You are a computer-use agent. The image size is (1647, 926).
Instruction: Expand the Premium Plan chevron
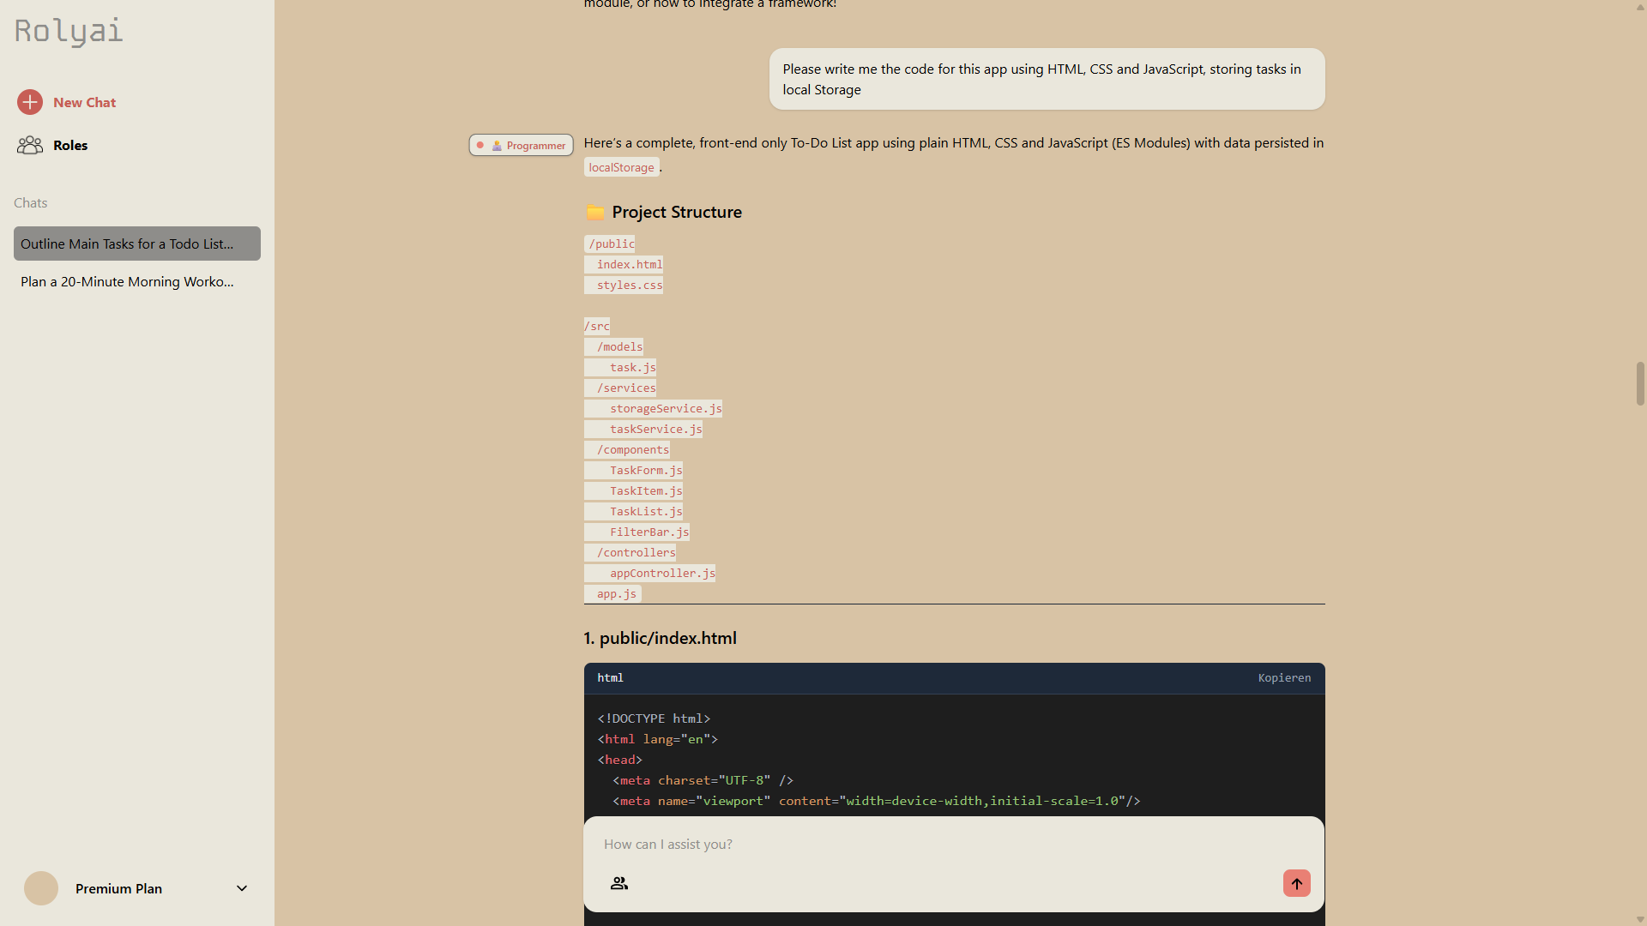pos(242,888)
